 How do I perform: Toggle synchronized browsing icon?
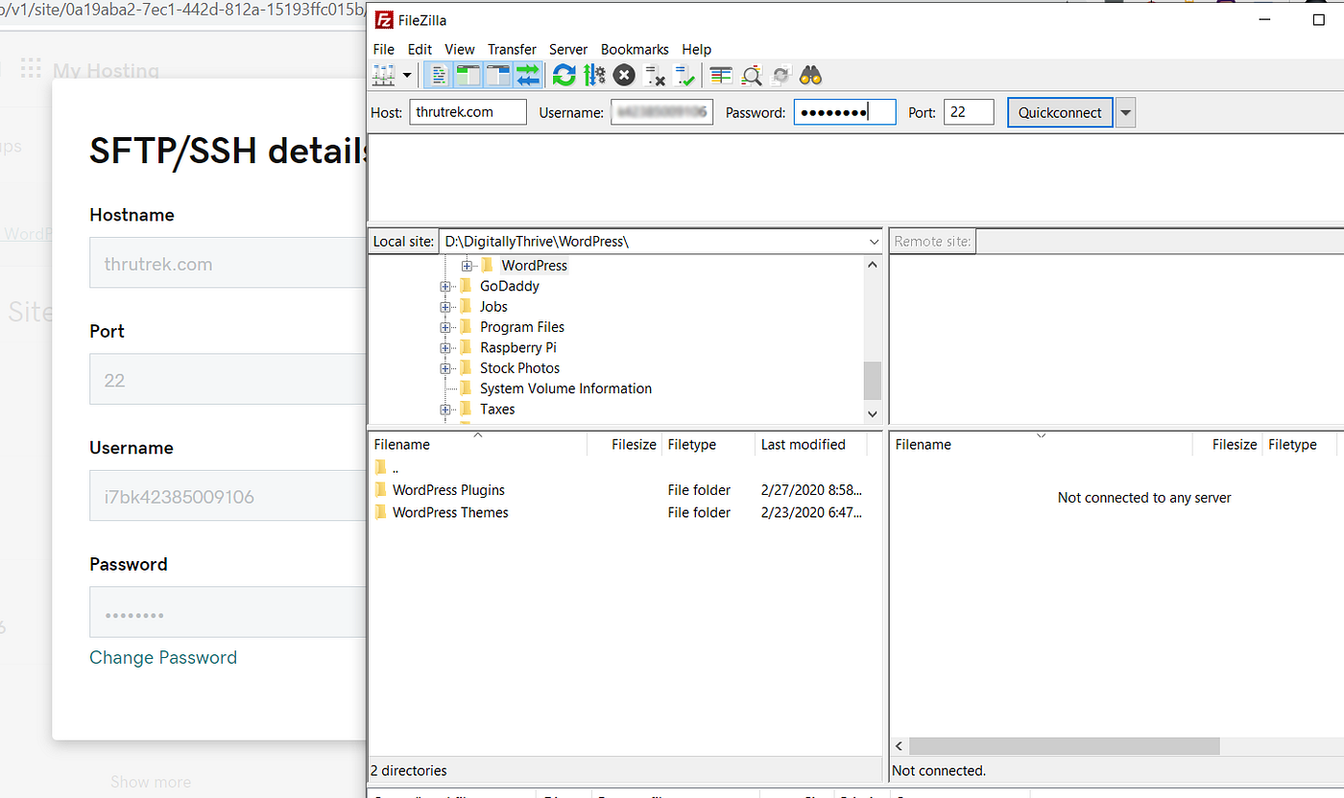tap(780, 75)
